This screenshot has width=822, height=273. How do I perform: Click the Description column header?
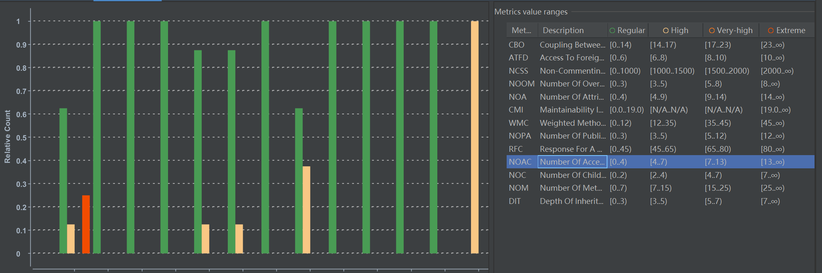572,30
